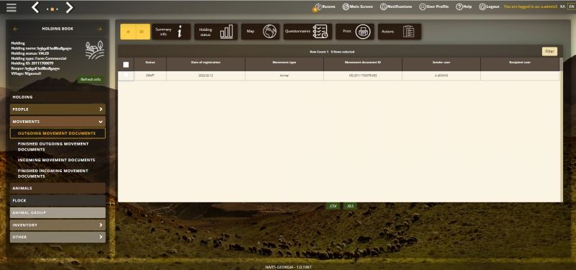The image size is (576, 270).
Task: Open the Filter button
Action: (x=549, y=51)
